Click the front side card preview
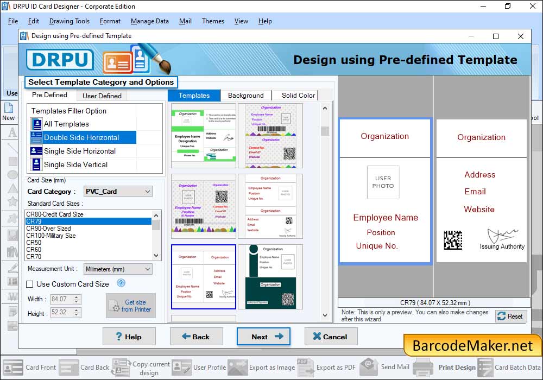Viewport: 543px width, 380px height. click(385, 192)
